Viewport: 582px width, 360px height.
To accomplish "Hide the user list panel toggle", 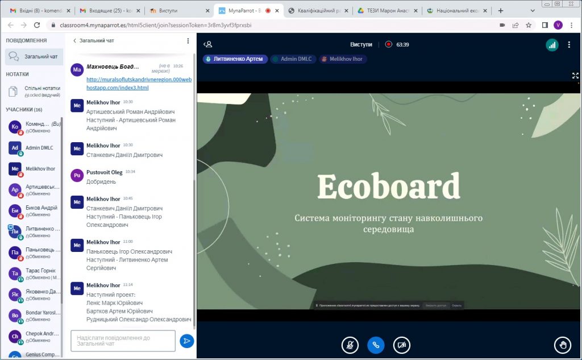I will [209, 44].
